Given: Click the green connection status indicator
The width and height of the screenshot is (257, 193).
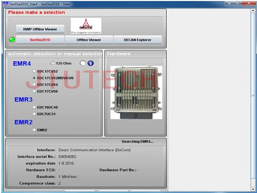Looking at the screenshot, I should 12,40.
